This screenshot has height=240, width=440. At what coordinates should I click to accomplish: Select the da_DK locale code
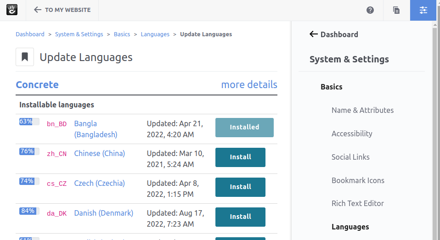56,214
